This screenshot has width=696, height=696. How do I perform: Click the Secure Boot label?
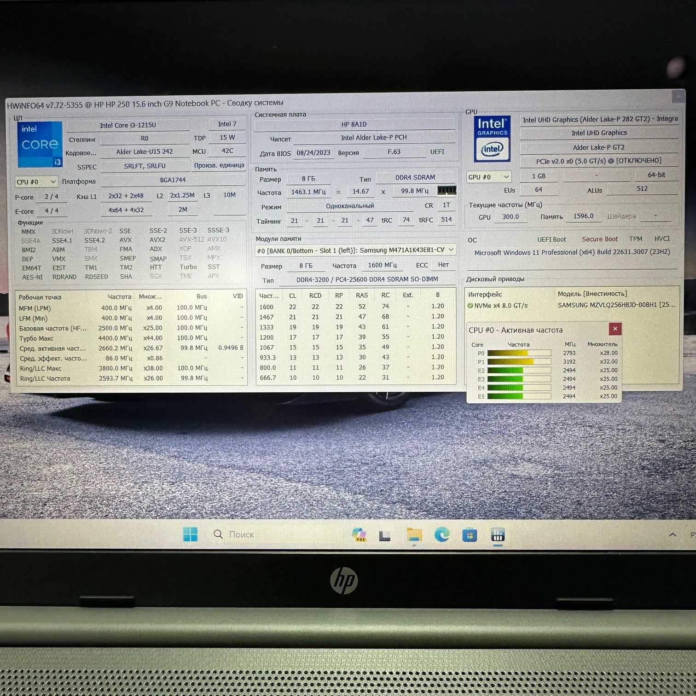coord(600,239)
